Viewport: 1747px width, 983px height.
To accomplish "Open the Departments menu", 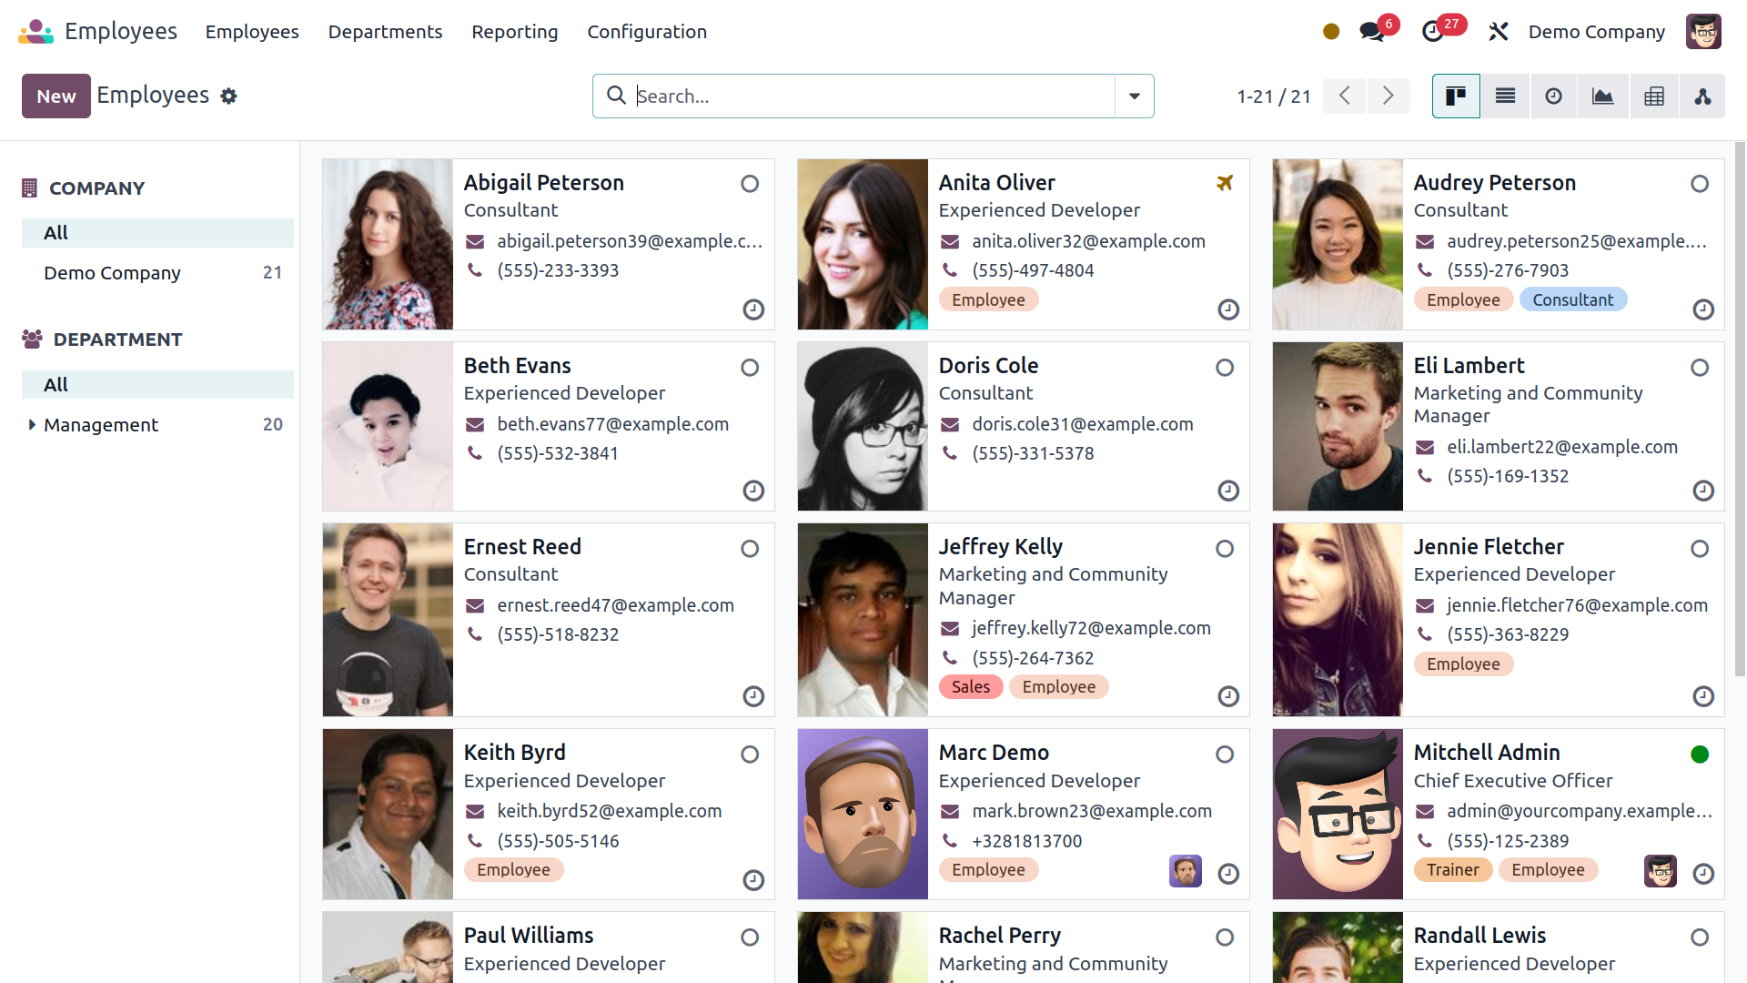I will coord(385,31).
